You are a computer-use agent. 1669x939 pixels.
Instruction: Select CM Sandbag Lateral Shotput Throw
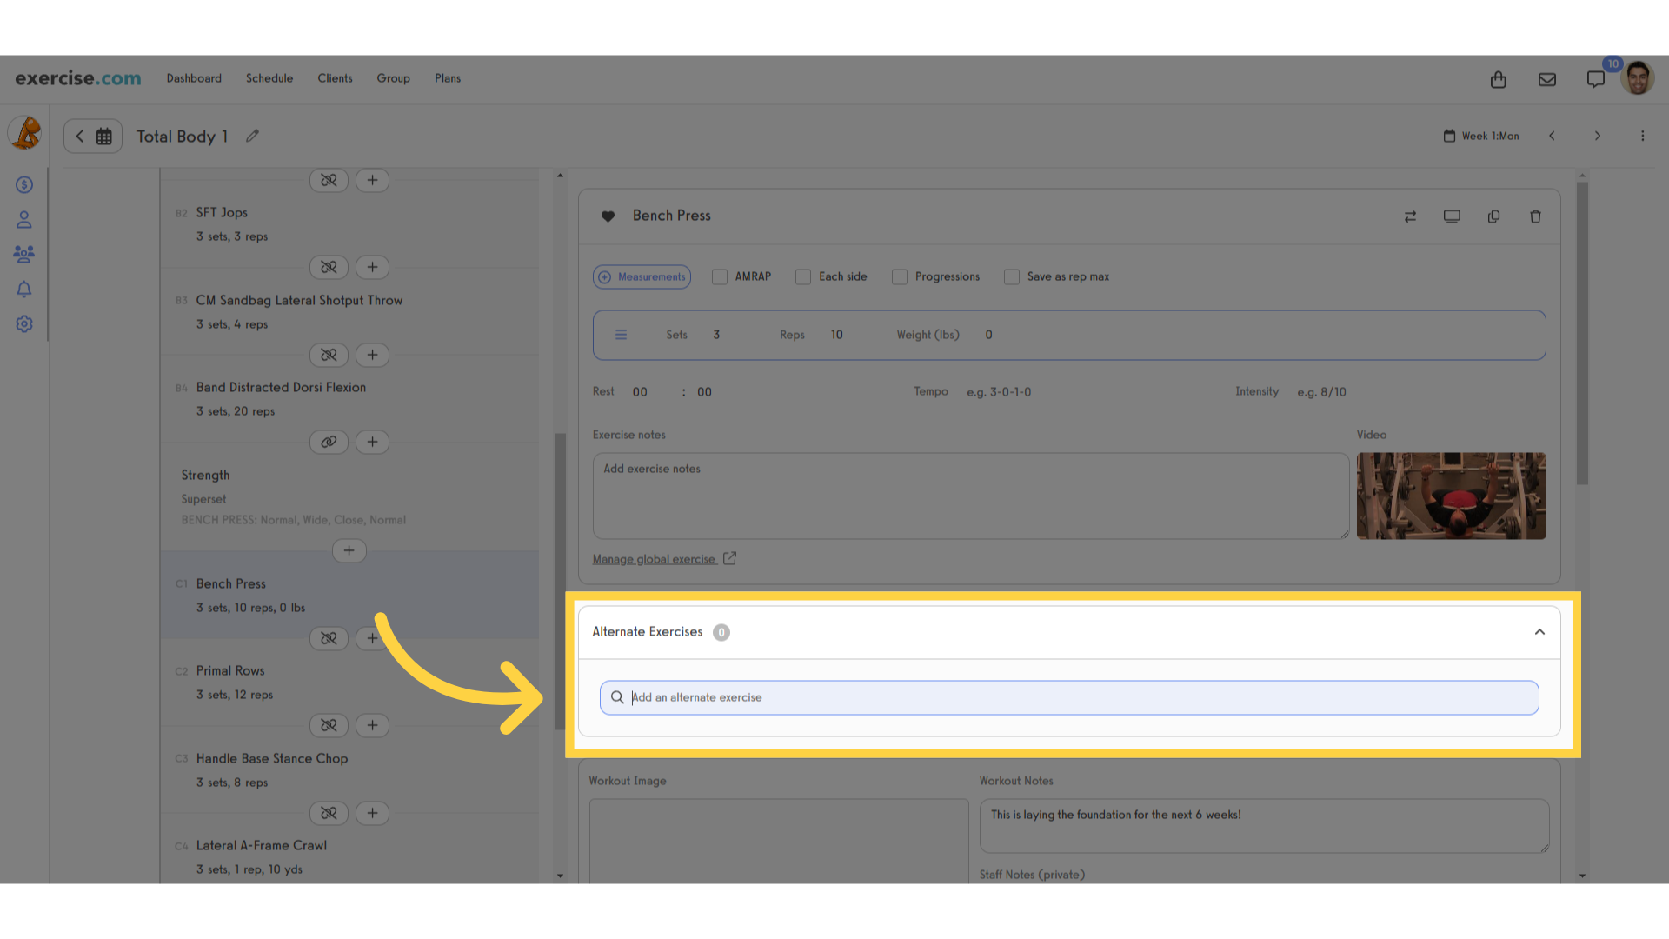point(349,311)
